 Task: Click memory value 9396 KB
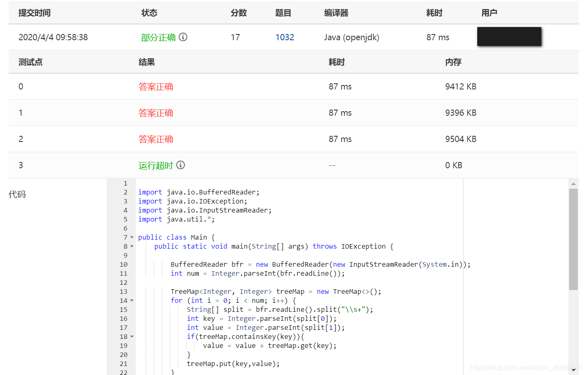[461, 113]
